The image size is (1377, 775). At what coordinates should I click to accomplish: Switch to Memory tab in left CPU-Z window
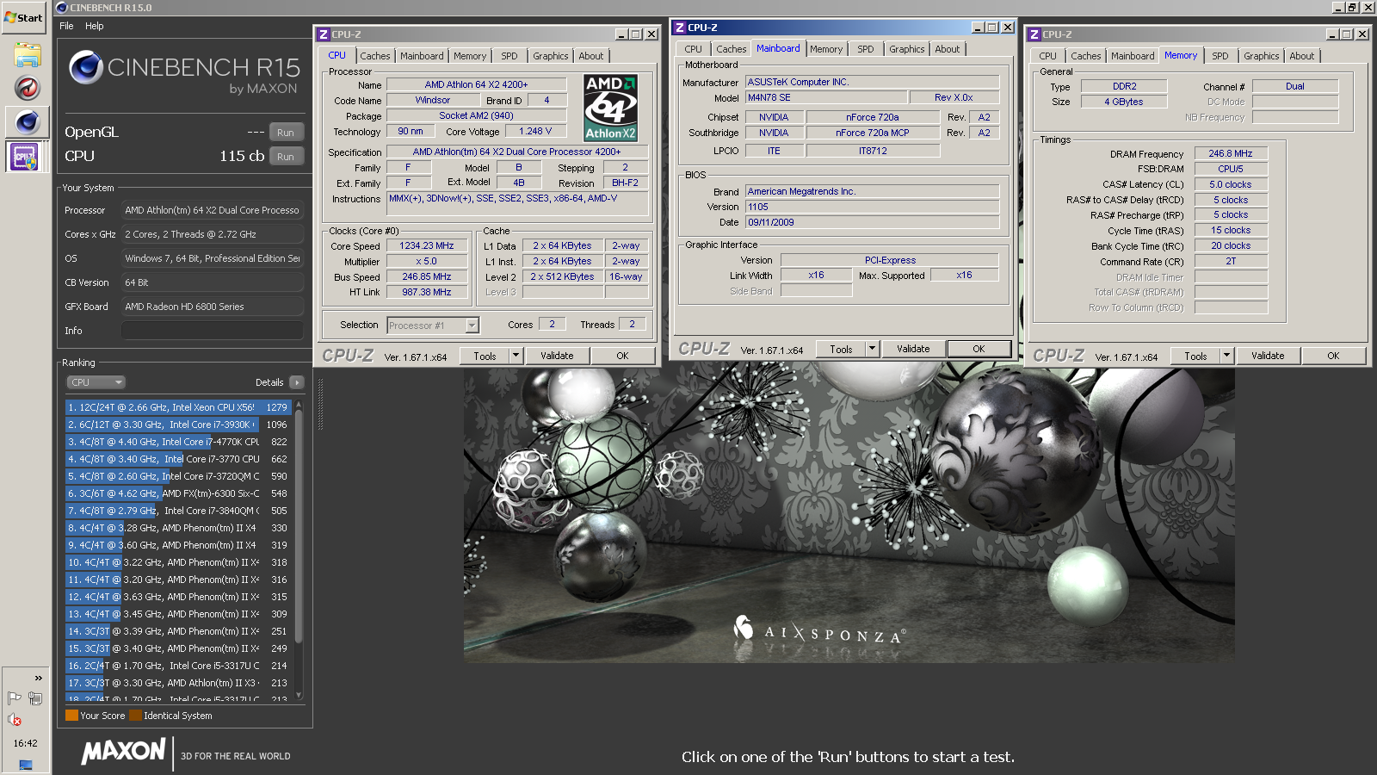[x=470, y=56]
